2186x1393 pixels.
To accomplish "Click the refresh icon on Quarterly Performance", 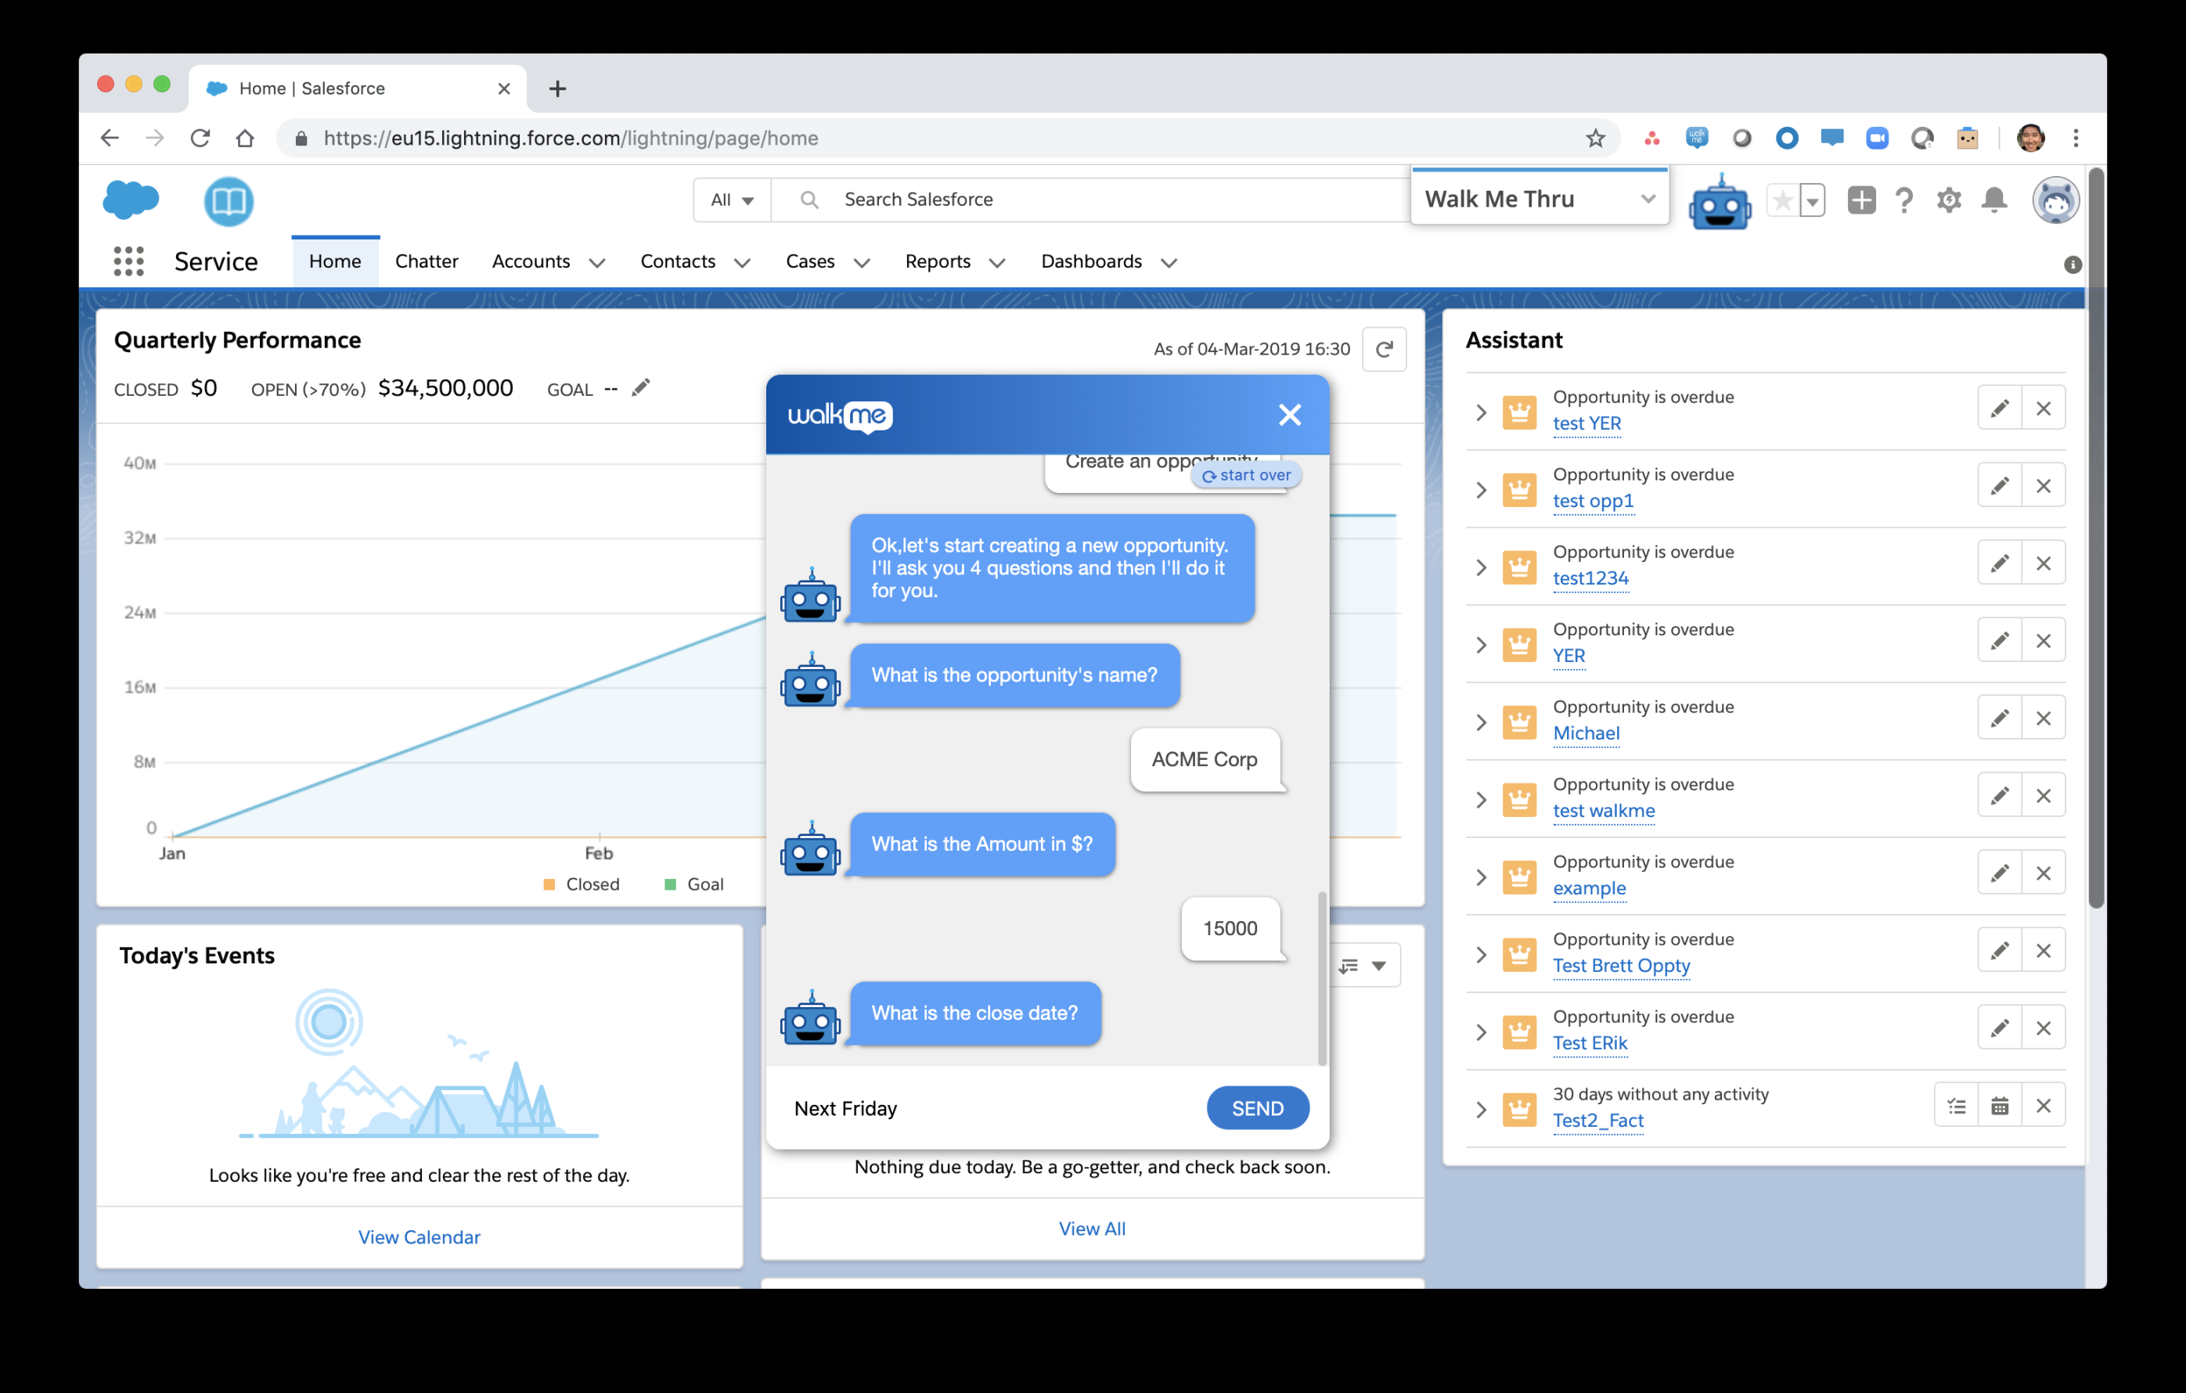I will (x=1385, y=349).
